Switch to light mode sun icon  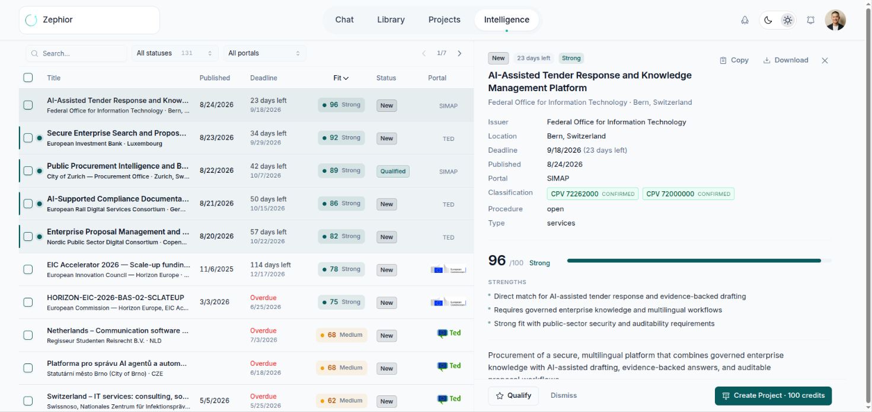pos(787,20)
